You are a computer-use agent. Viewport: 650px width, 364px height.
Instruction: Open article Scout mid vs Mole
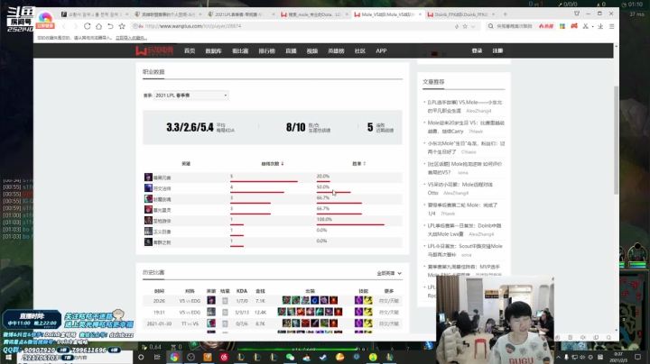tap(465, 250)
